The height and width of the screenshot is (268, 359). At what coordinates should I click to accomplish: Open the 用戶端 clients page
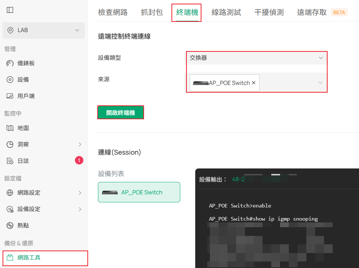point(26,96)
